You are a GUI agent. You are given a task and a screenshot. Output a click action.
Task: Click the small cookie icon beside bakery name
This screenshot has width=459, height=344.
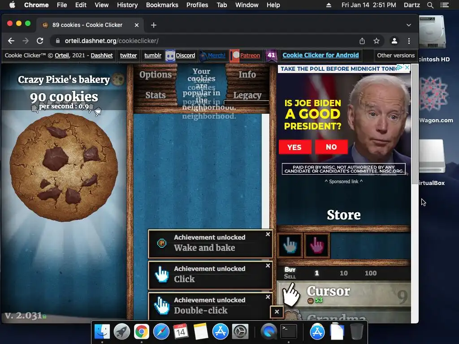pos(118,79)
